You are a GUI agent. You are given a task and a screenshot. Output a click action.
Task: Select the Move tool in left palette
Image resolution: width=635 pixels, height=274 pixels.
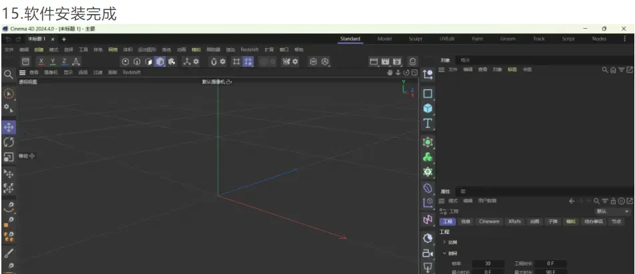[9, 127]
